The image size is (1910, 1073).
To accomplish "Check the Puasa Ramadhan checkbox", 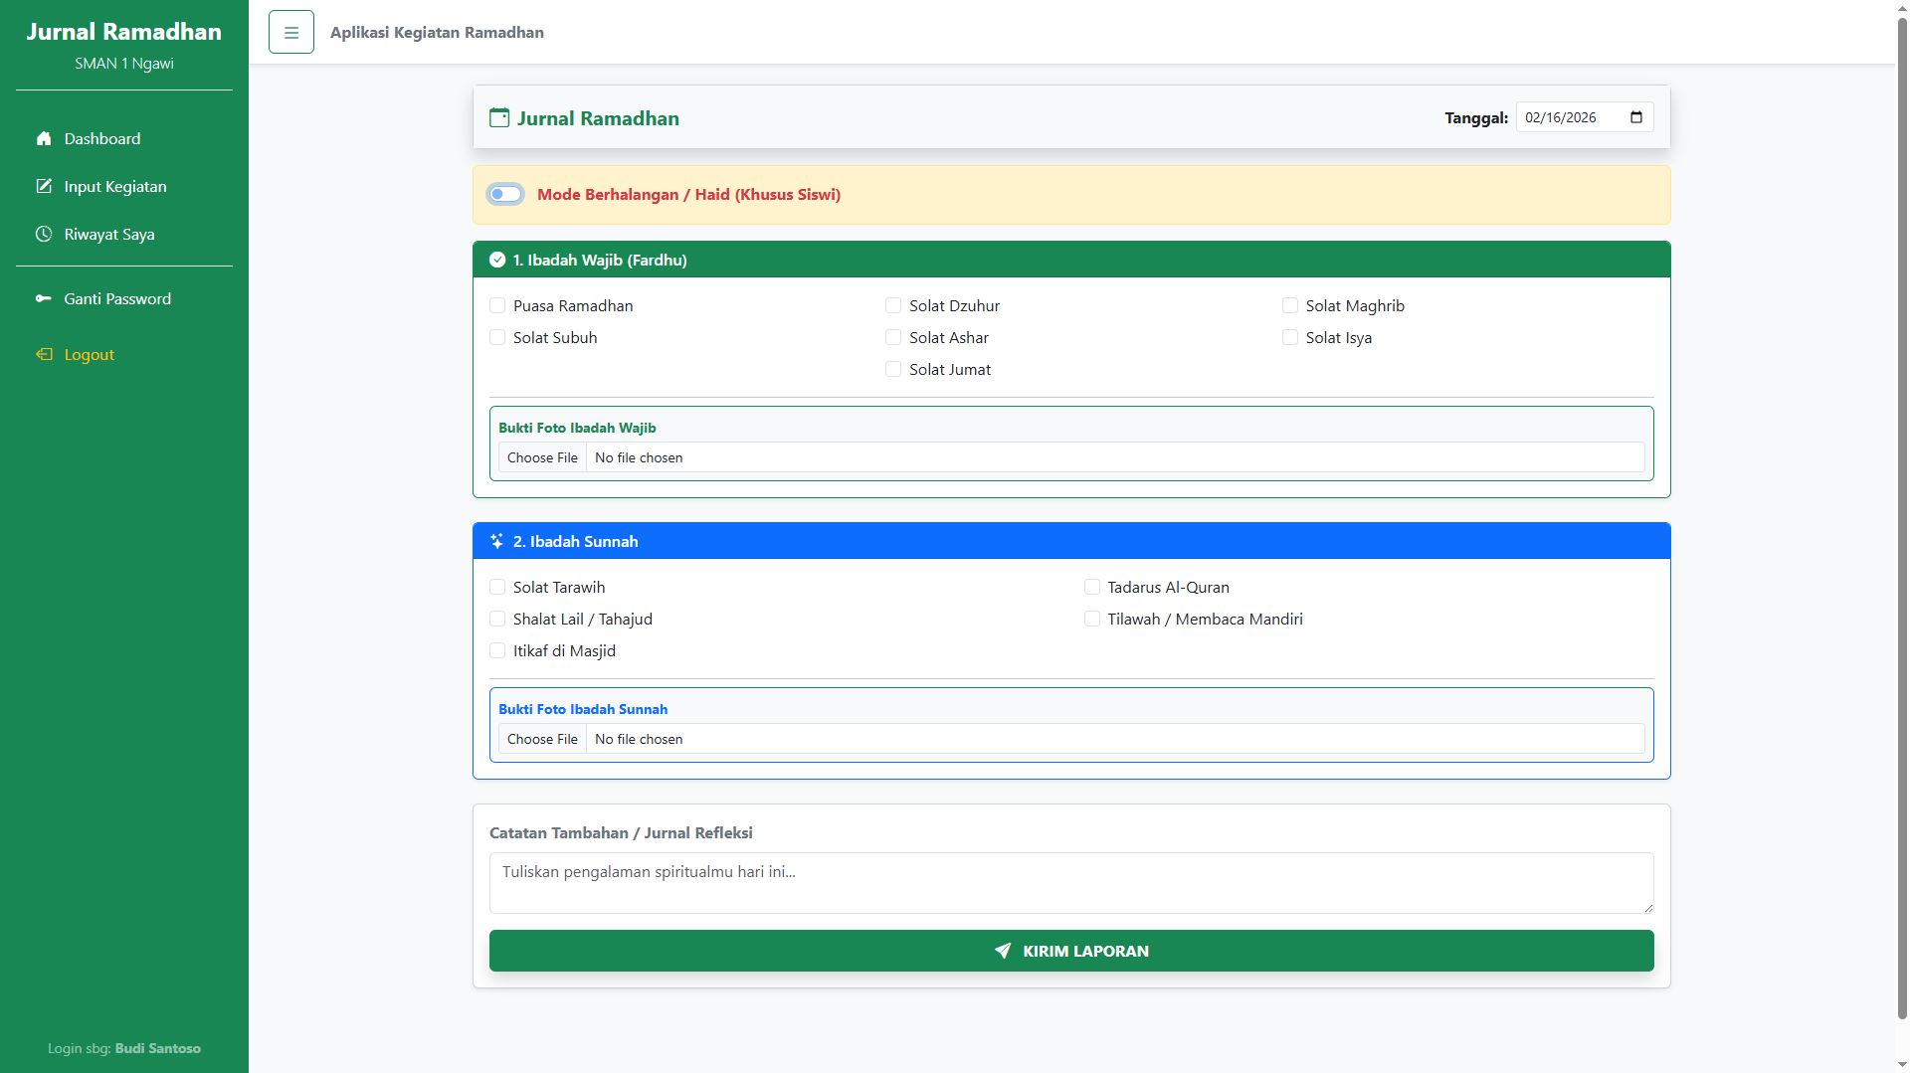I will pyautogui.click(x=497, y=305).
